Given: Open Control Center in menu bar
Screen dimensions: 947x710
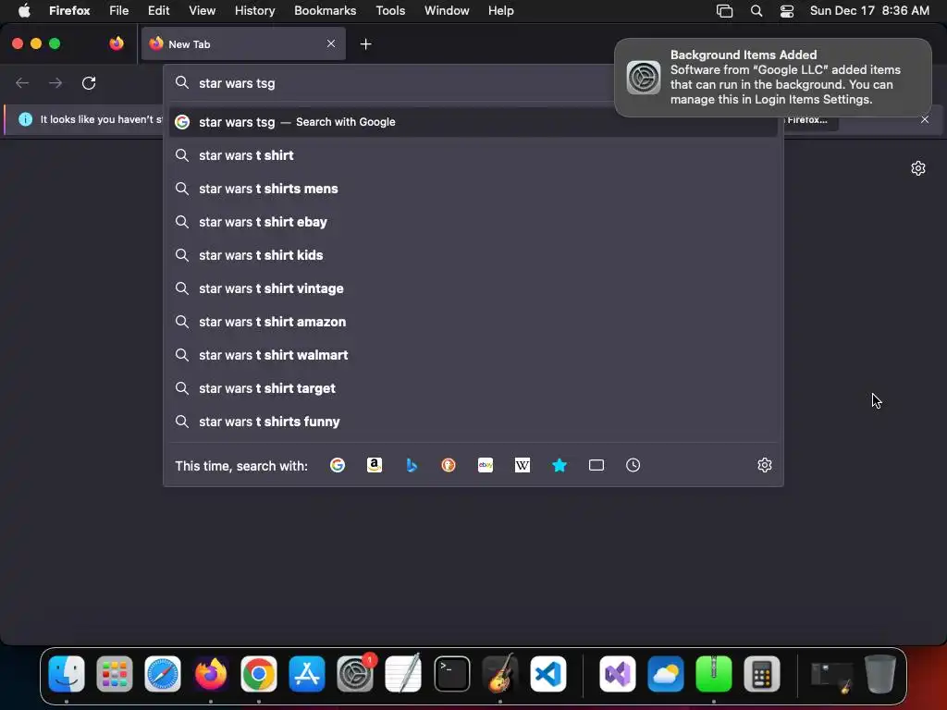Looking at the screenshot, I should pyautogui.click(x=787, y=10).
